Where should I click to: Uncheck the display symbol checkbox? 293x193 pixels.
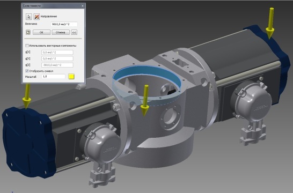27,71
